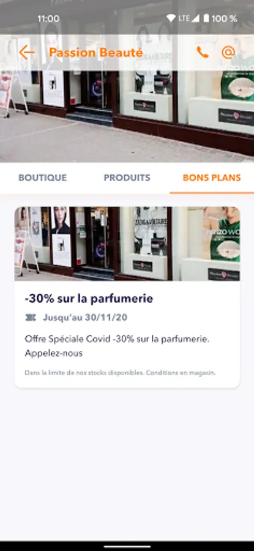
Task: Tap the 11:00 clock in status bar
Action: click(x=48, y=18)
